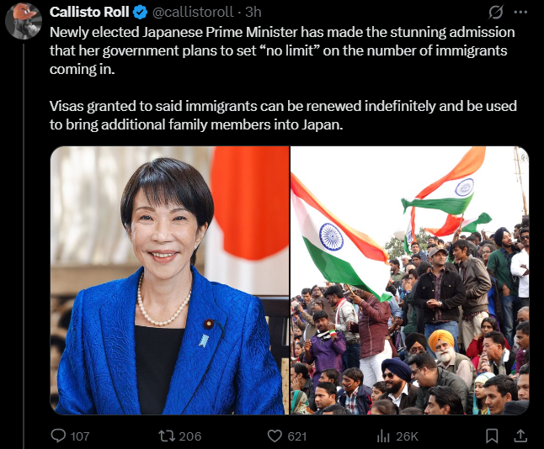Open the Prime Minister portrait photo
The height and width of the screenshot is (449, 544).
[x=169, y=280]
